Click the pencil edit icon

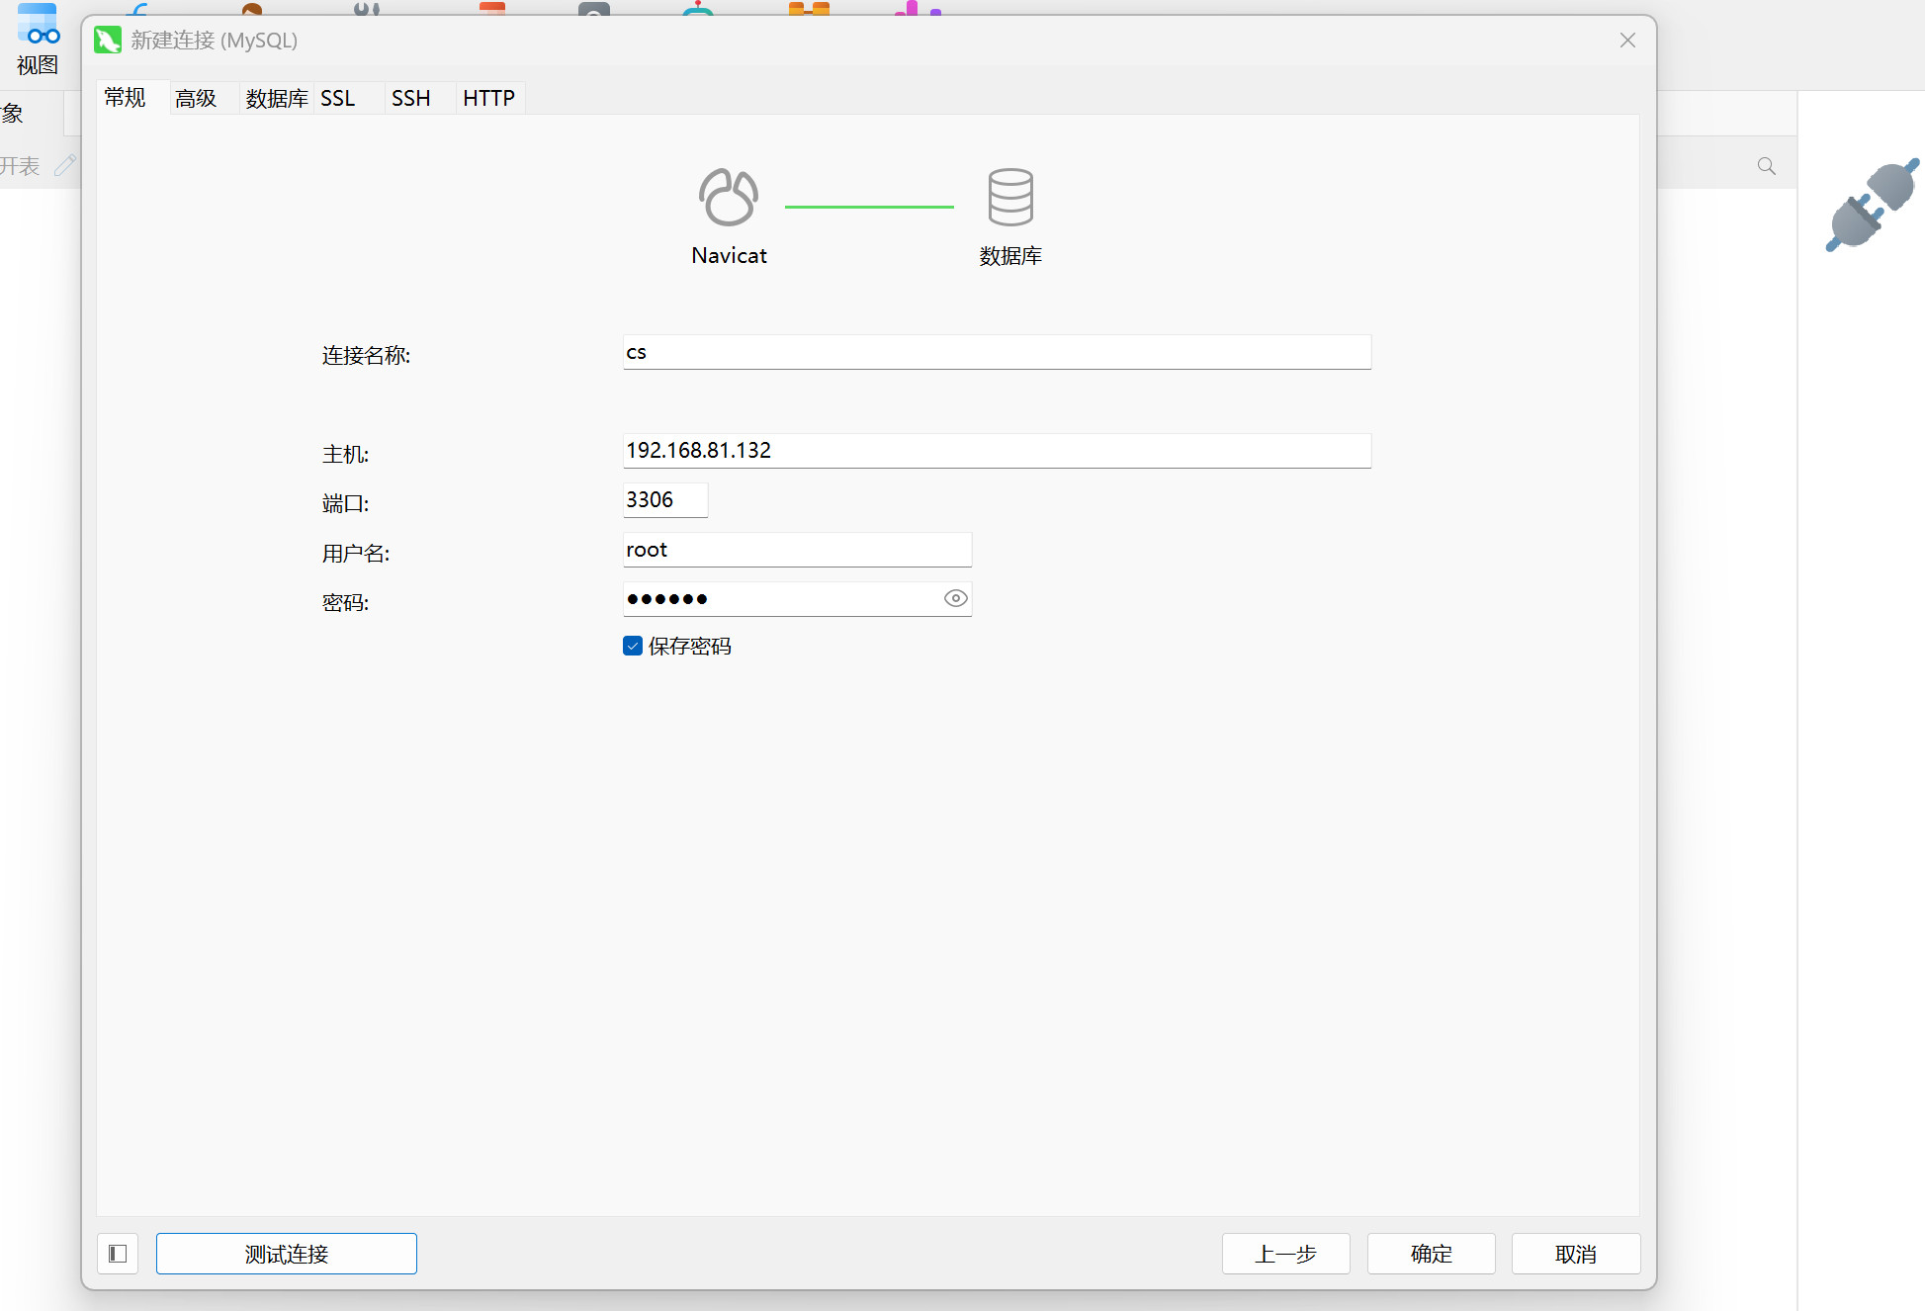[x=65, y=165]
